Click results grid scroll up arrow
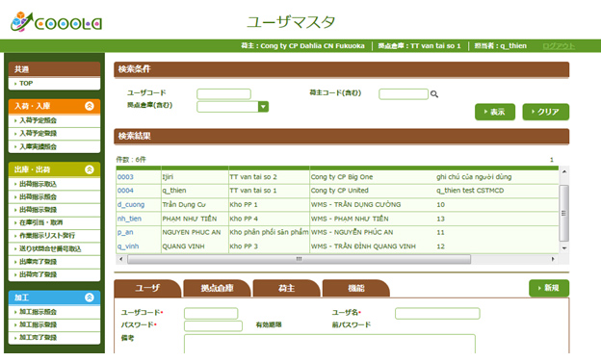Viewport: 601px width, 362px height. tap(563, 171)
